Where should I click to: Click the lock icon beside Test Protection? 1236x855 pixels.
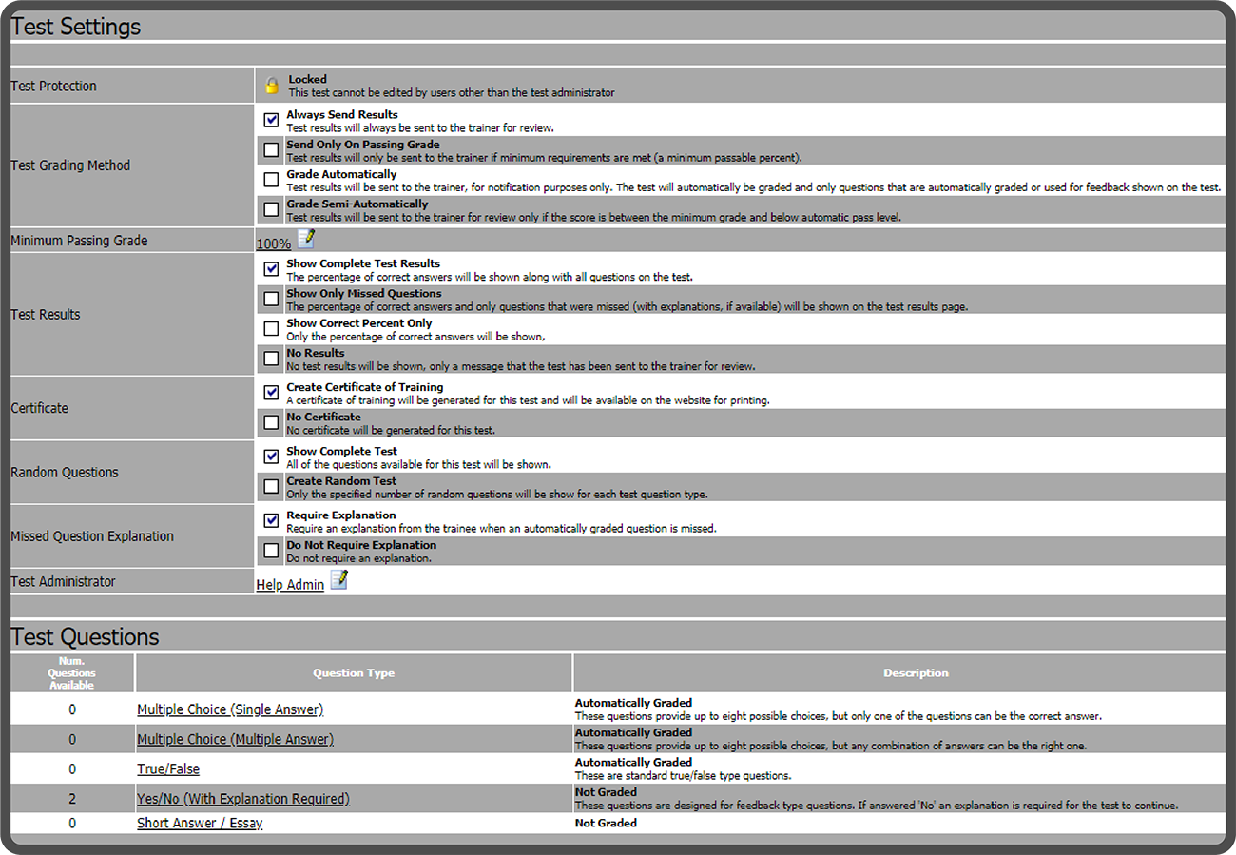(272, 86)
